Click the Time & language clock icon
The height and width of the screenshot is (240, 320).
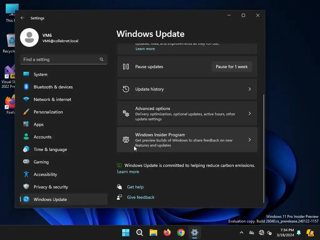[26, 149]
